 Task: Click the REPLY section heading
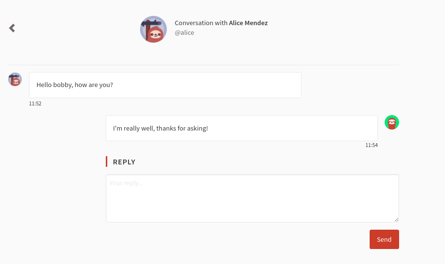click(x=124, y=162)
